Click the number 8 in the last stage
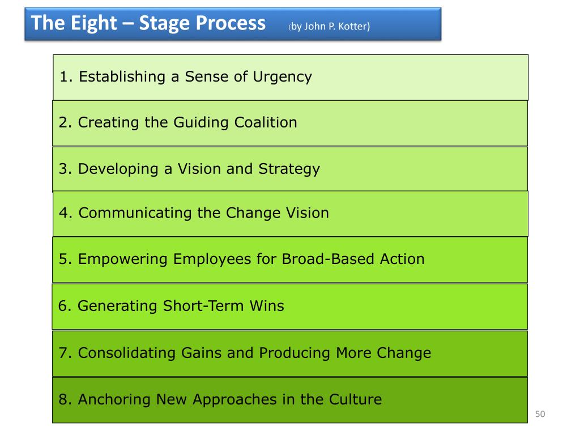 [65, 399]
